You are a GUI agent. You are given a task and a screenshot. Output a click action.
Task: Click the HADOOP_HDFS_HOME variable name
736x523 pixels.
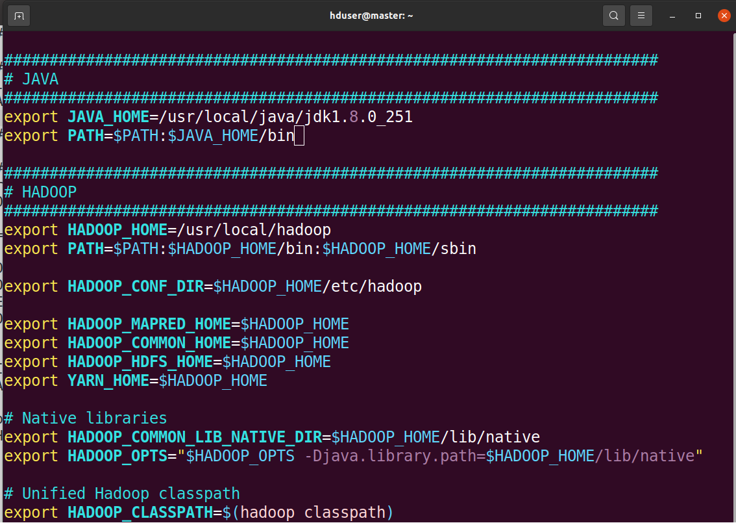click(x=140, y=362)
